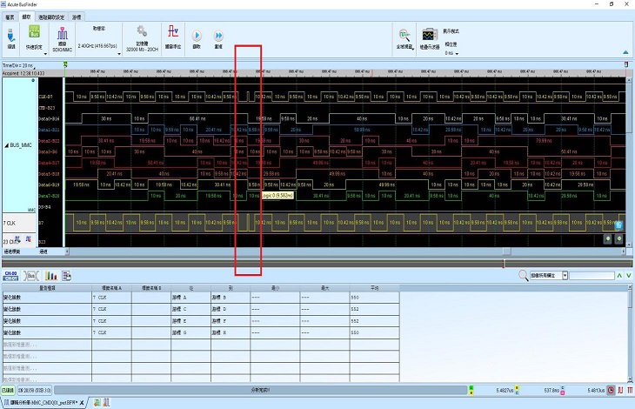This screenshot has height=409, width=635.
Task: Toggle the Bus view button in measurement panel
Action: [30, 275]
